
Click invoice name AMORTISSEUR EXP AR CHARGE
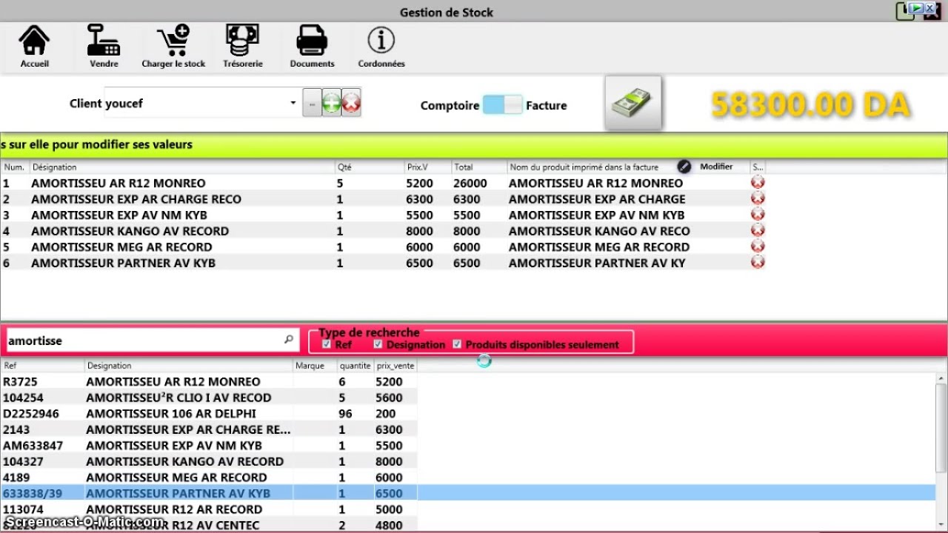coord(597,199)
